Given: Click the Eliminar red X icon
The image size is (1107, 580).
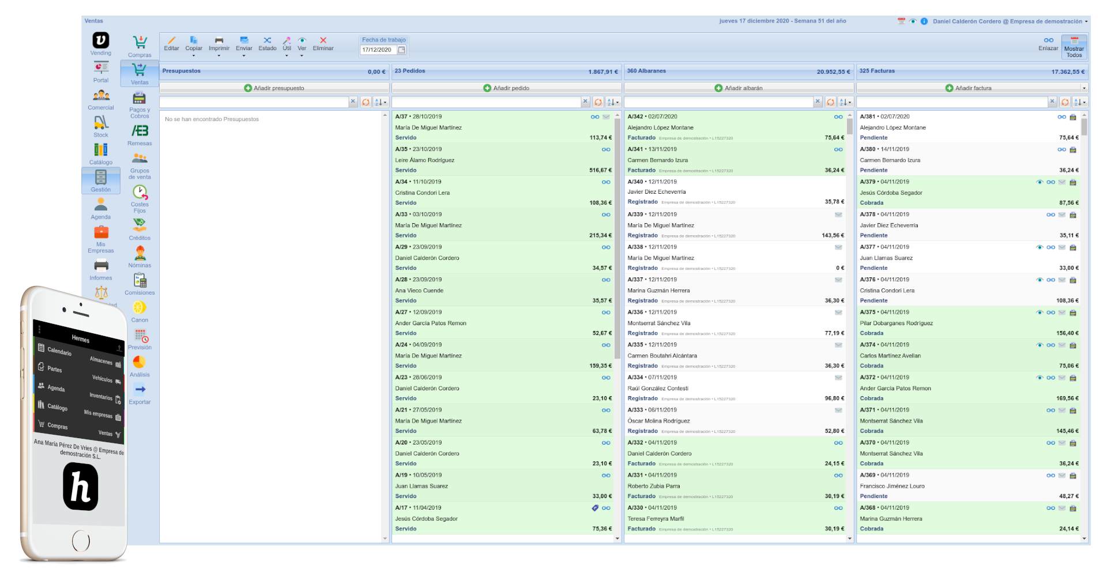Looking at the screenshot, I should pos(323,40).
